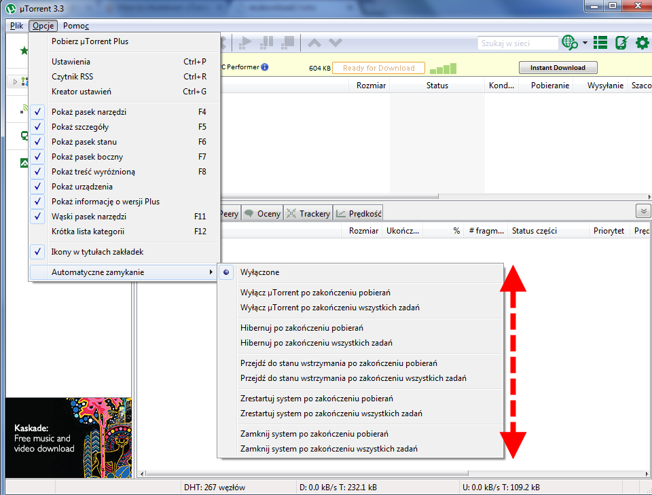
Task: Select the Wyłączone radio option
Action: [361, 272]
